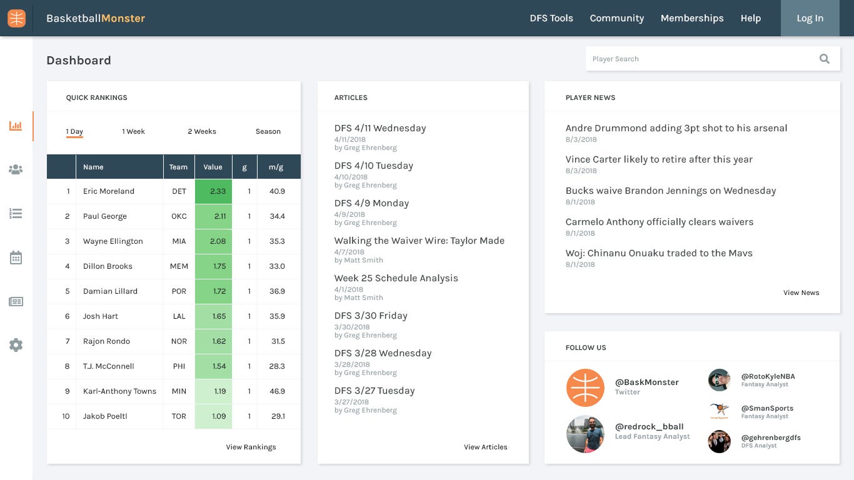Click the 2.33 value cell for Eric Moreland
The image size is (854, 480).
point(213,191)
